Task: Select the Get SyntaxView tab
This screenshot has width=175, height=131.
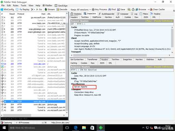Action: (x=77, y=59)
